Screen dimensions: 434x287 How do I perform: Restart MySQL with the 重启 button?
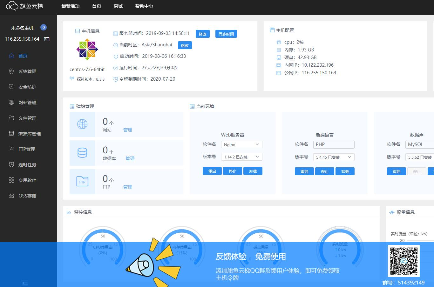click(397, 171)
